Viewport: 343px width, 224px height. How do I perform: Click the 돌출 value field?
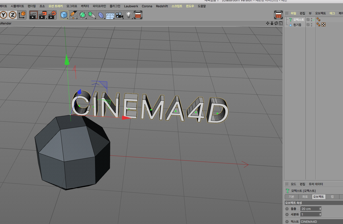[x=311, y=209]
